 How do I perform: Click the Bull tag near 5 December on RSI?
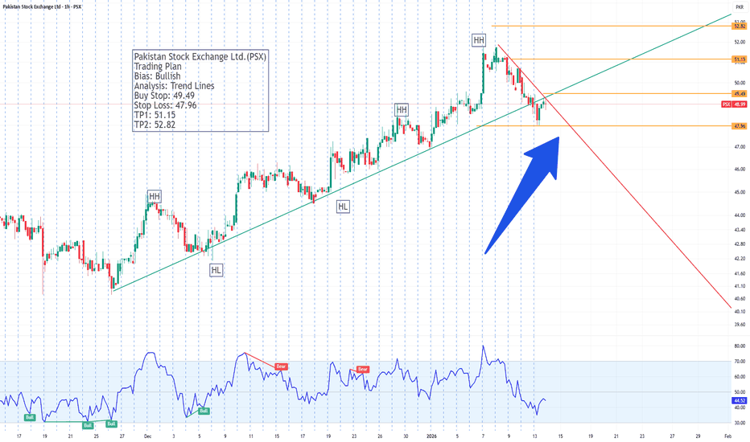[x=204, y=411]
